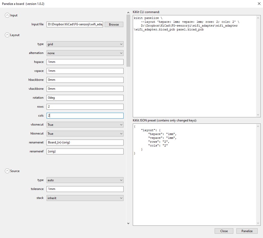Click the Panelize button
The height and width of the screenshot is (238, 263).
coord(247,231)
